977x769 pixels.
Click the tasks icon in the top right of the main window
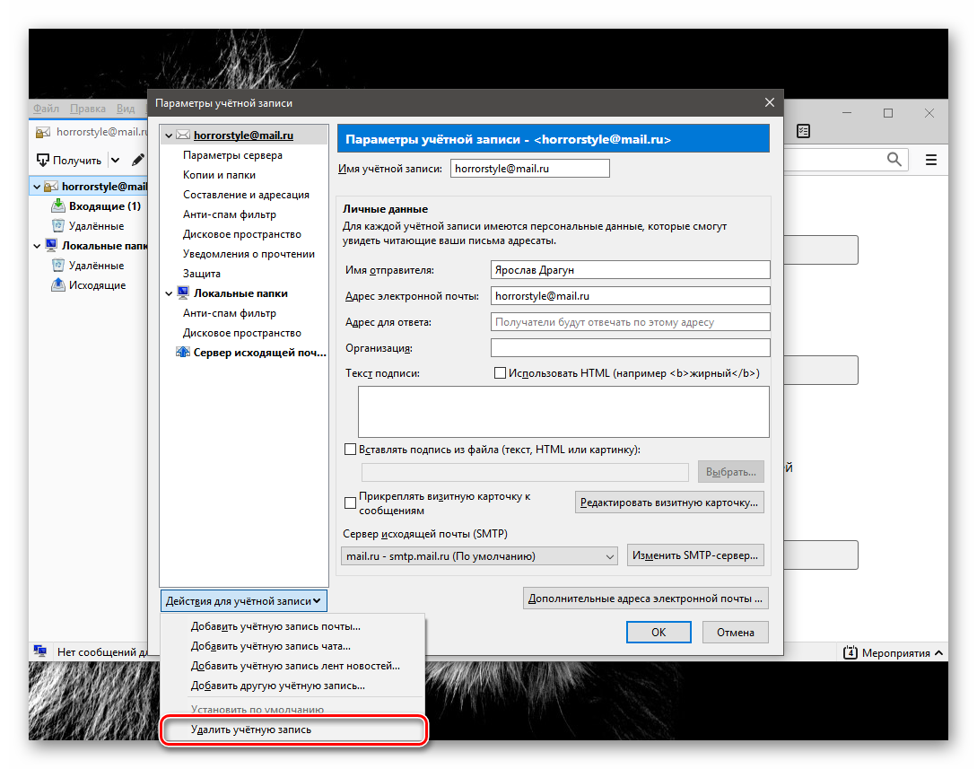[804, 131]
